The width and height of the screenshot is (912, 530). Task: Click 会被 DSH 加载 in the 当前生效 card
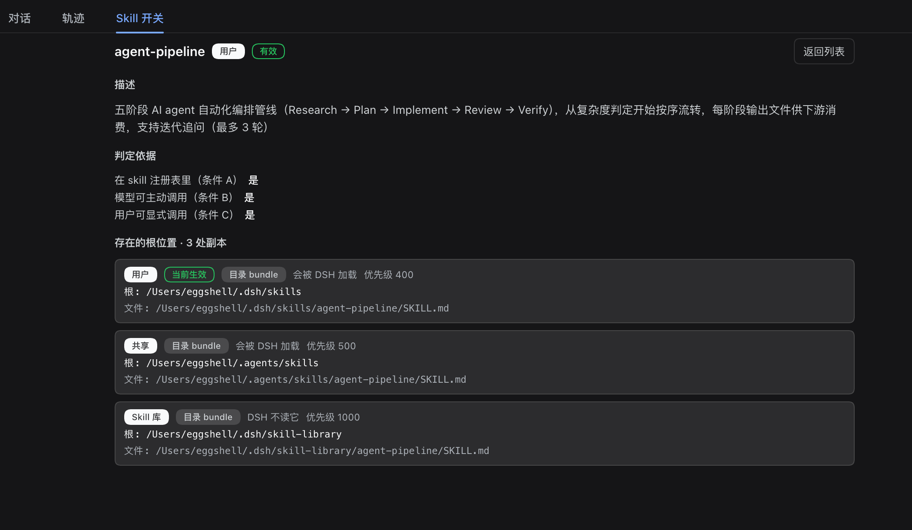click(x=325, y=275)
